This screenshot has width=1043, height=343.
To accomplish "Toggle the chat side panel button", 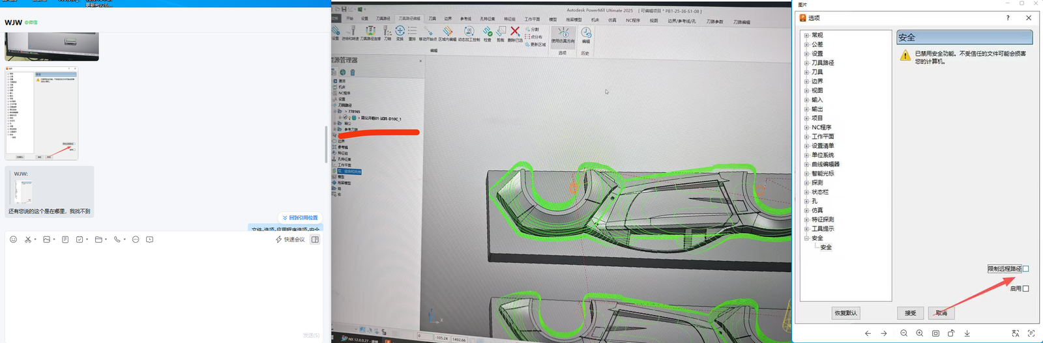I will pos(315,240).
